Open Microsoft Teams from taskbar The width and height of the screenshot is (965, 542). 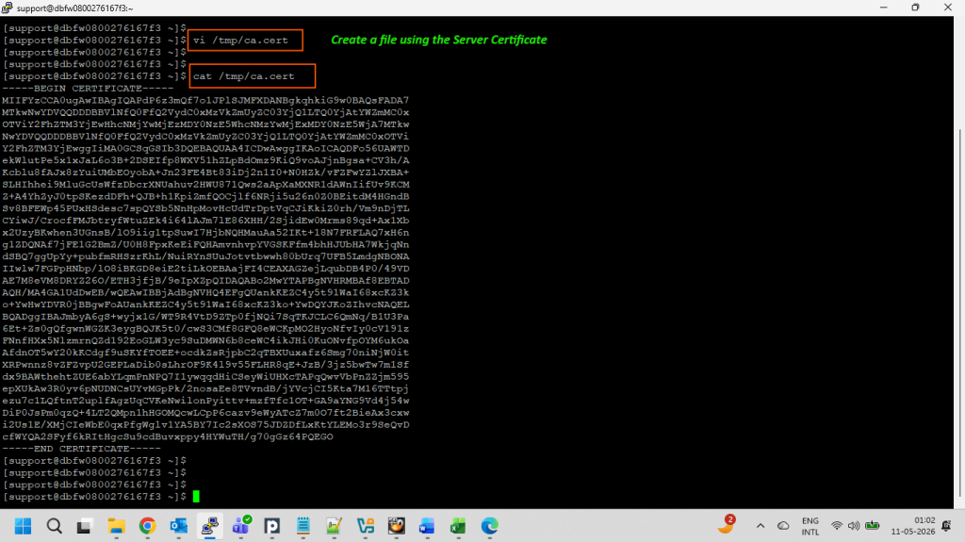point(240,525)
